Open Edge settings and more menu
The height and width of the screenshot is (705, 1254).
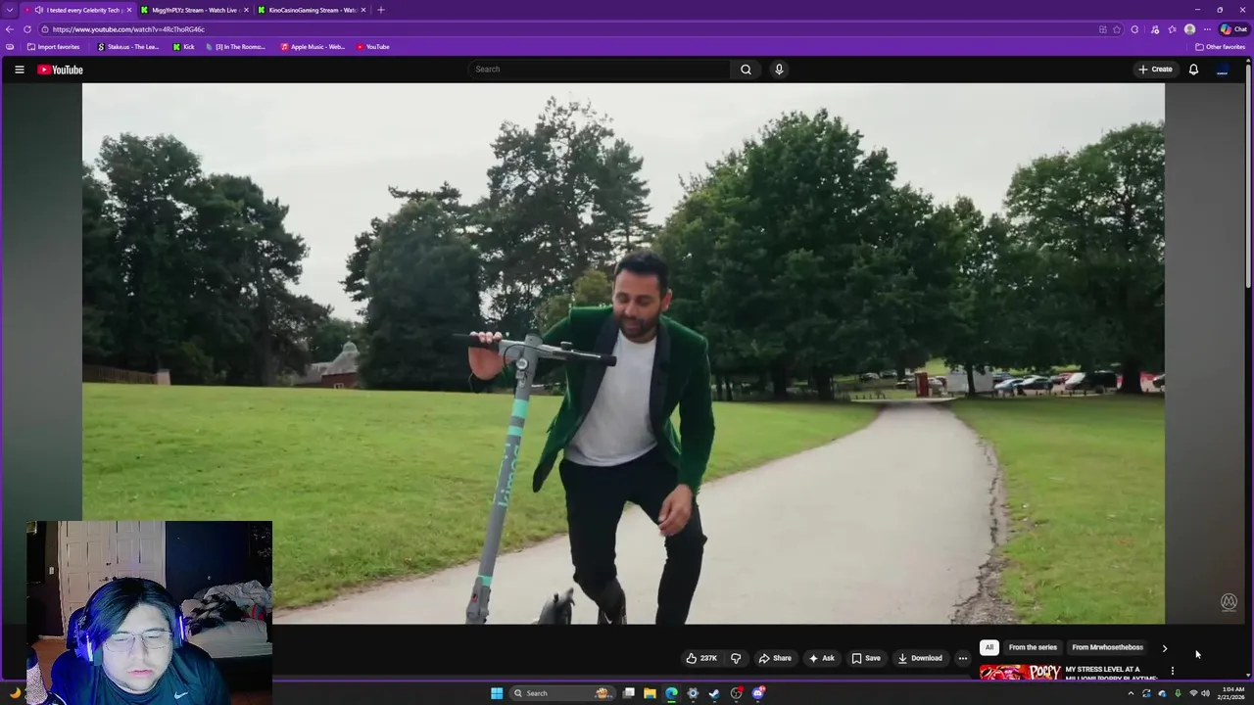[x=1207, y=29]
